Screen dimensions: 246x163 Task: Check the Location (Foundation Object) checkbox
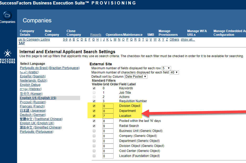(94, 156)
